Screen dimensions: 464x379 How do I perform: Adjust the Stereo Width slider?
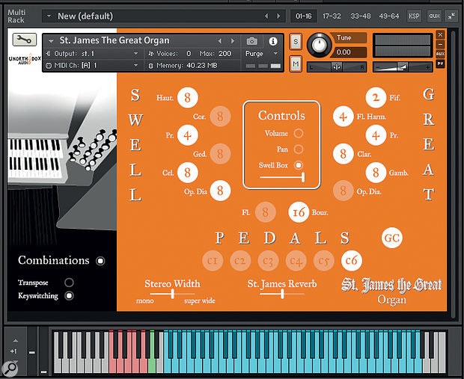tap(172, 294)
